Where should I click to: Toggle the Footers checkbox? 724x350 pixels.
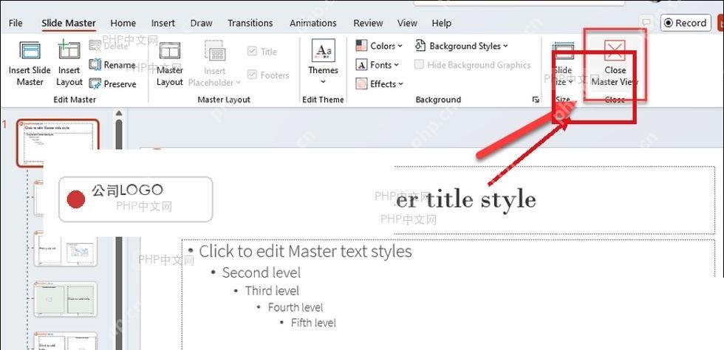(252, 75)
